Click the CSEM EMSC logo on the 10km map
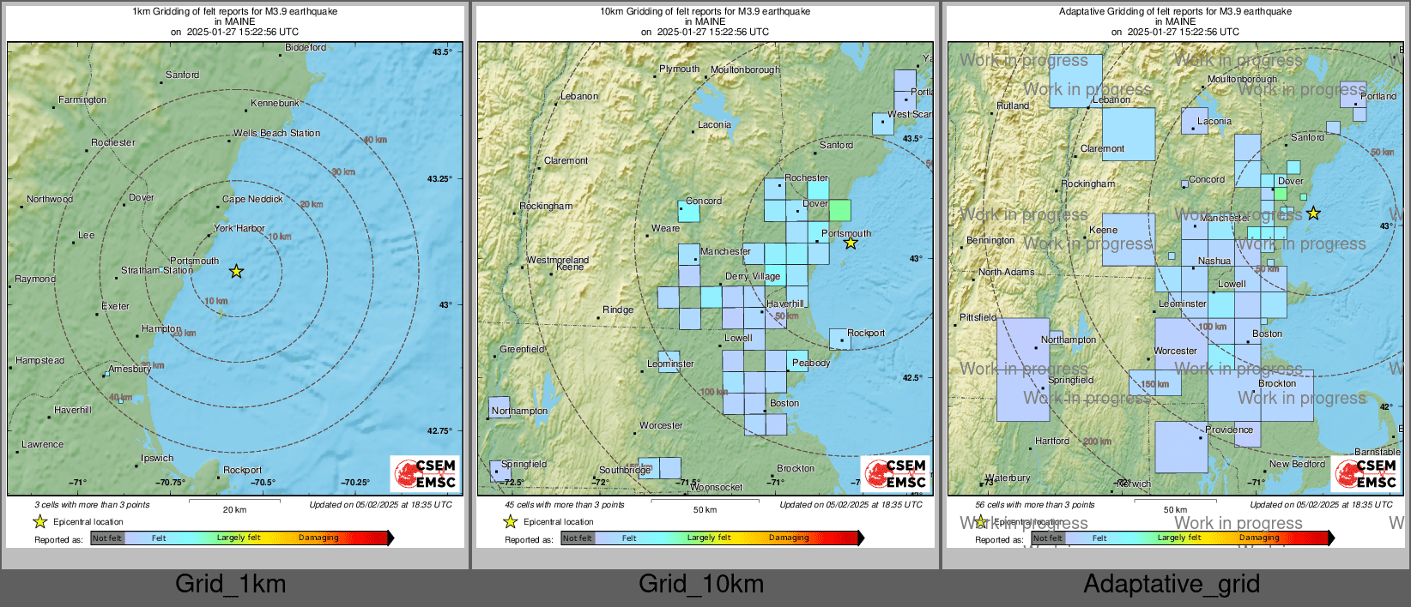Viewport: 1411px width, 607px height. pos(895,473)
